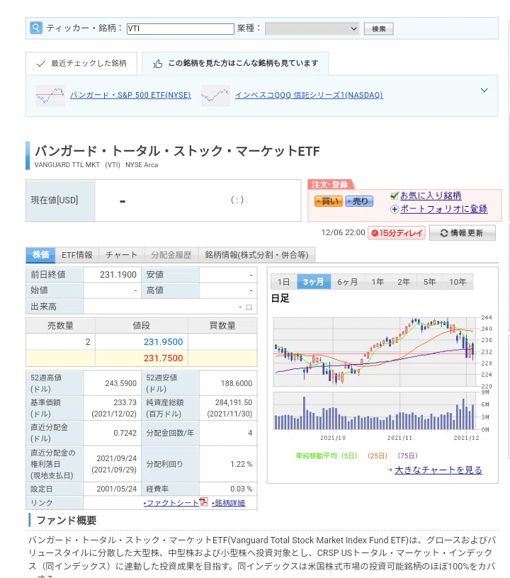Viewport: 510px width, 578px height.
Task: Click the 52週安値 value 188.6000
Action: (x=236, y=383)
